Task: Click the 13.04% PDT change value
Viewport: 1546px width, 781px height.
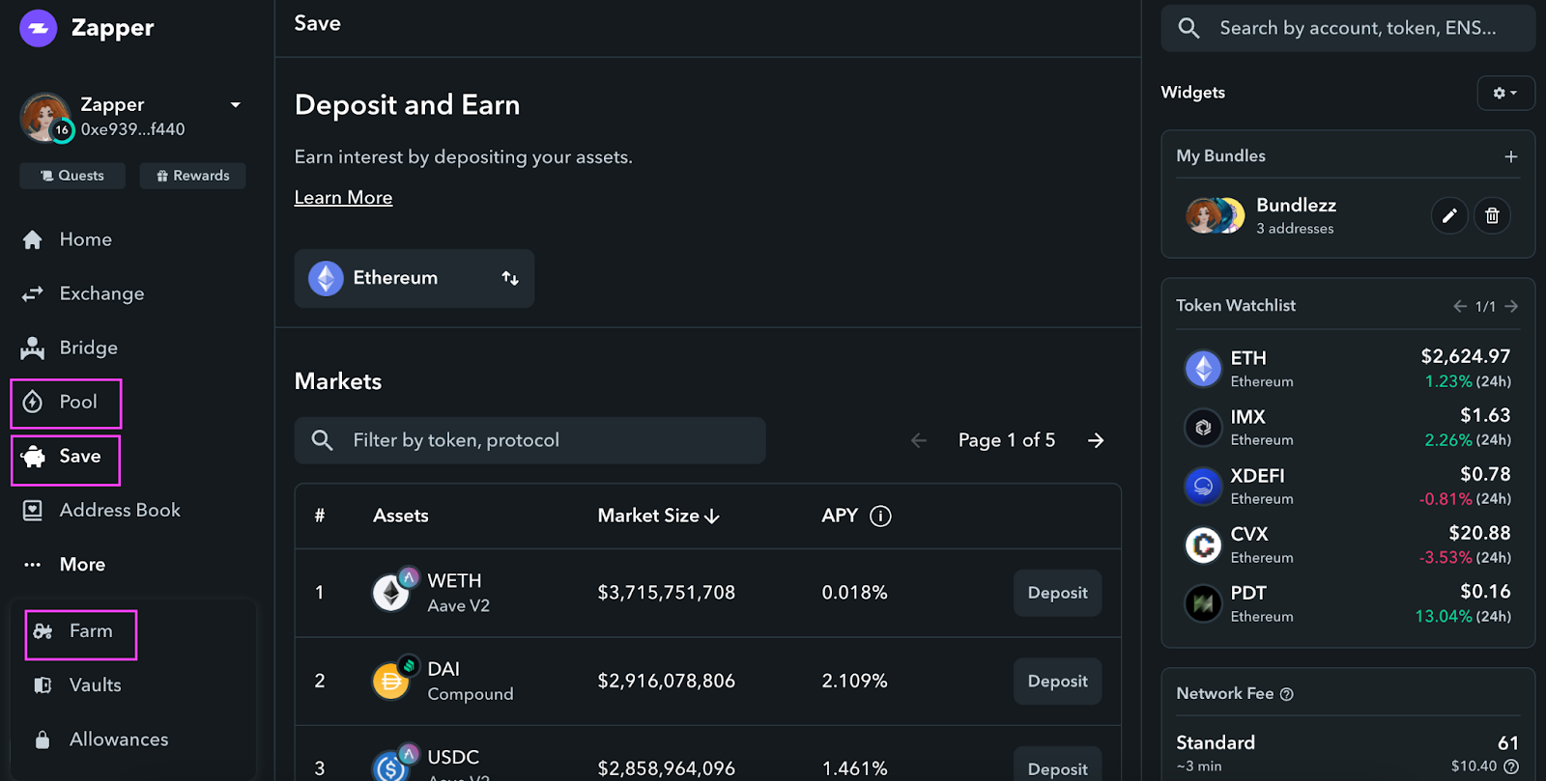Action: [1444, 616]
